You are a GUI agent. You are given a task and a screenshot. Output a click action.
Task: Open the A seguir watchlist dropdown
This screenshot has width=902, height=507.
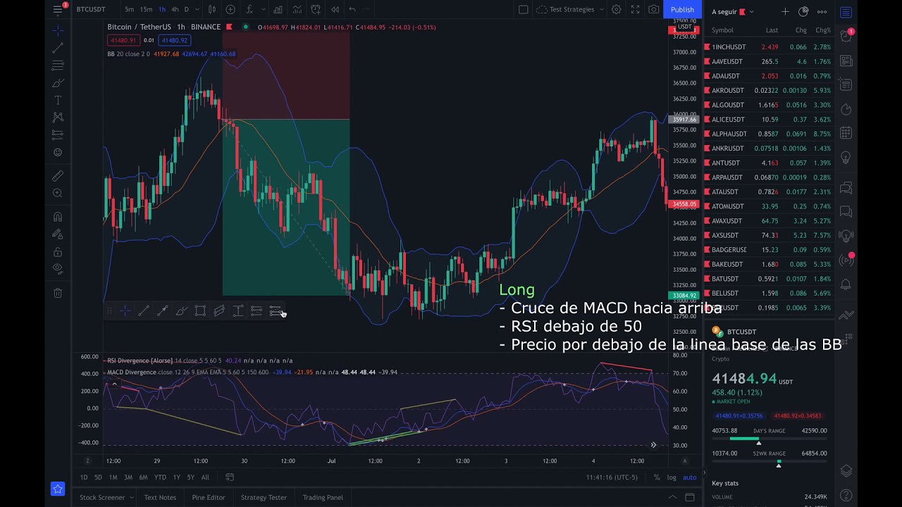click(733, 12)
